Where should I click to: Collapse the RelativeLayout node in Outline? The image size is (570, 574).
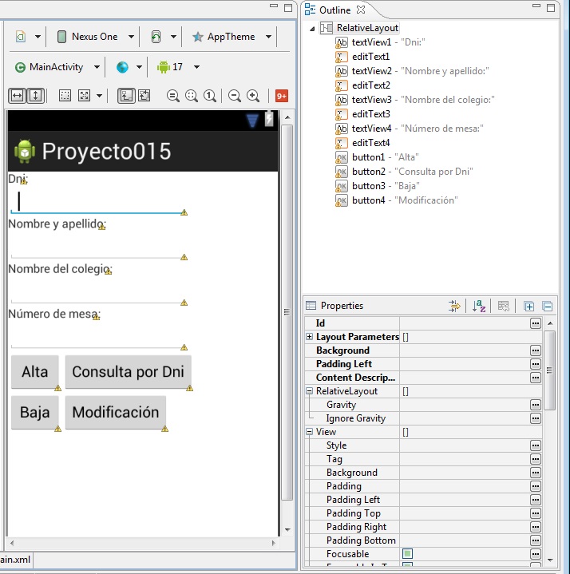312,29
